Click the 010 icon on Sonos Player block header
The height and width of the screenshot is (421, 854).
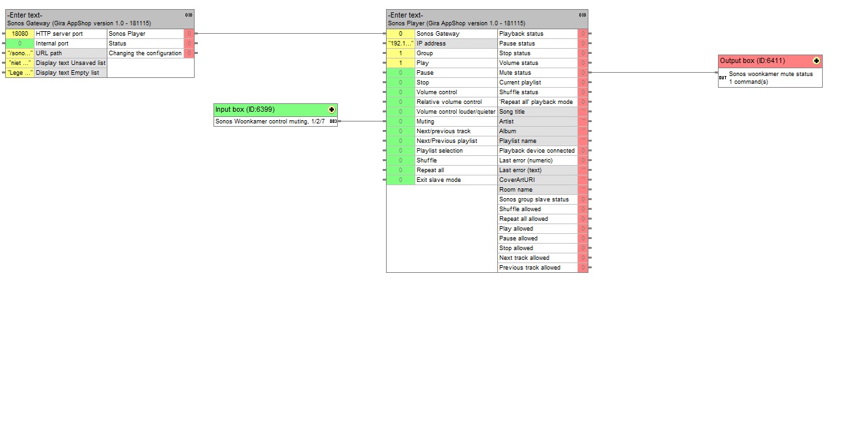coord(583,15)
